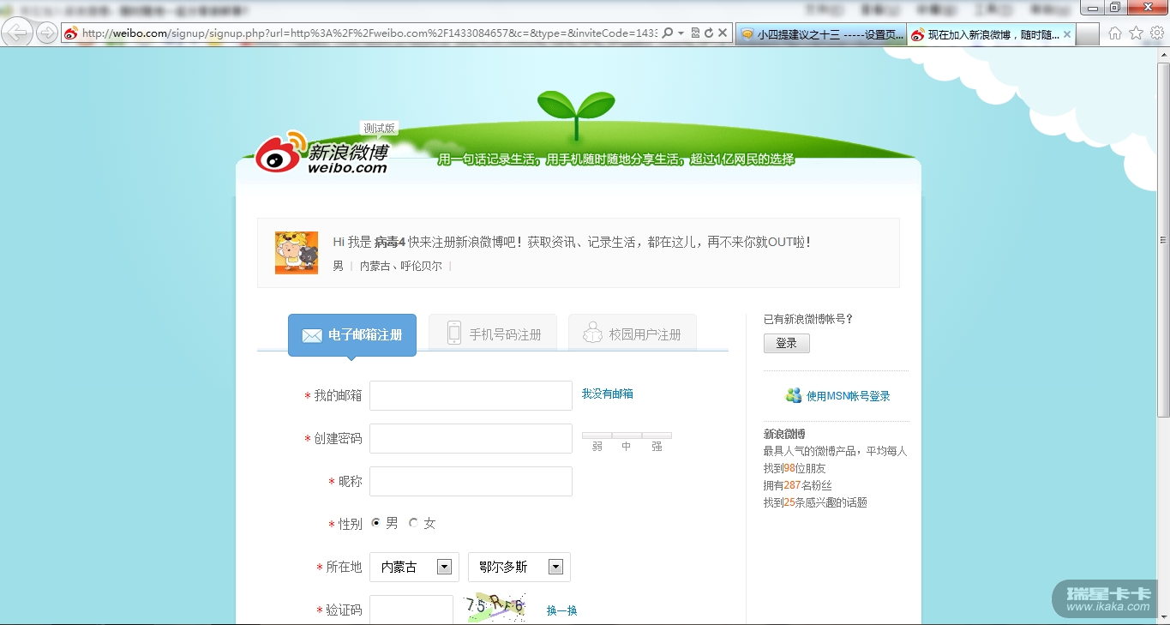Open the inviter name 病毒4
1170x625 pixels.
click(389, 243)
